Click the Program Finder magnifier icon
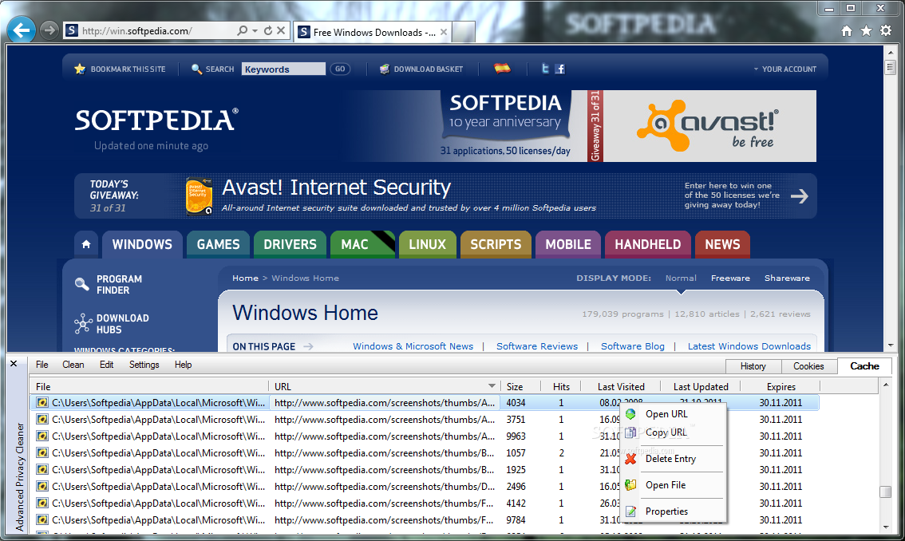 [82, 284]
